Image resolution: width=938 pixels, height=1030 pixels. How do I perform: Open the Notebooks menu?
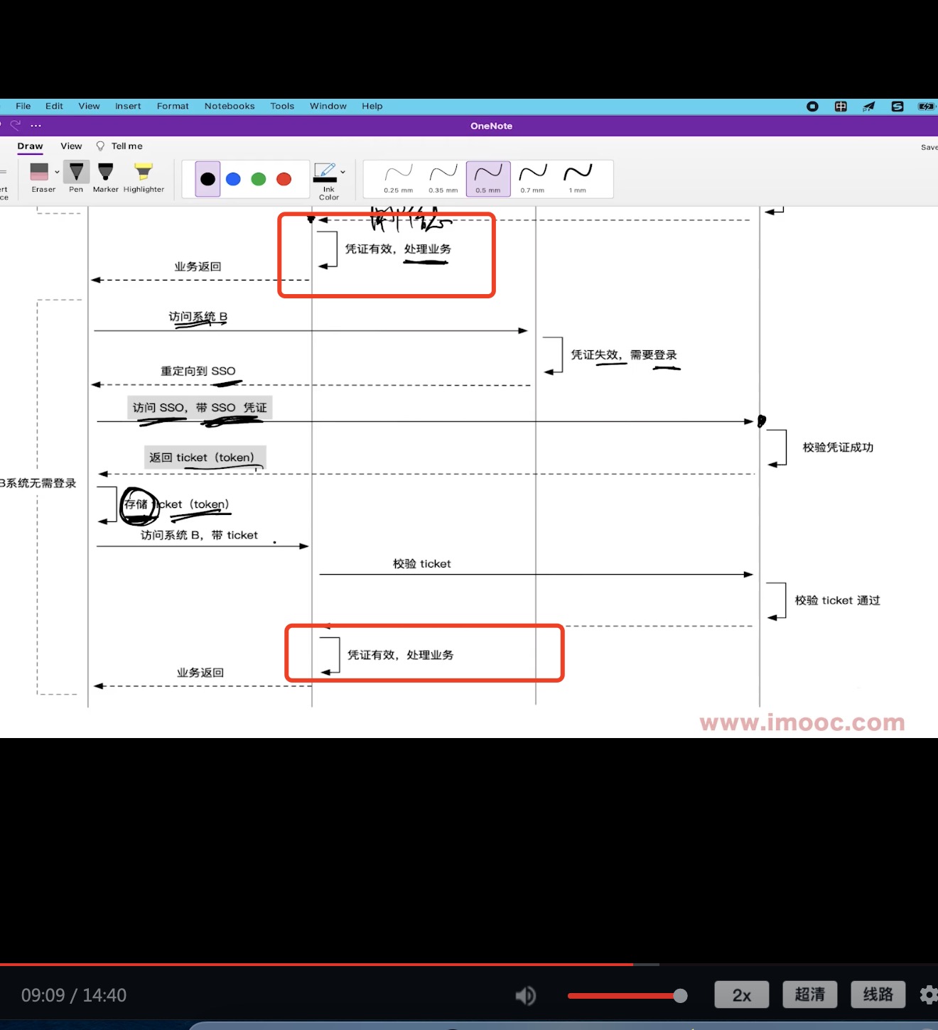point(230,107)
